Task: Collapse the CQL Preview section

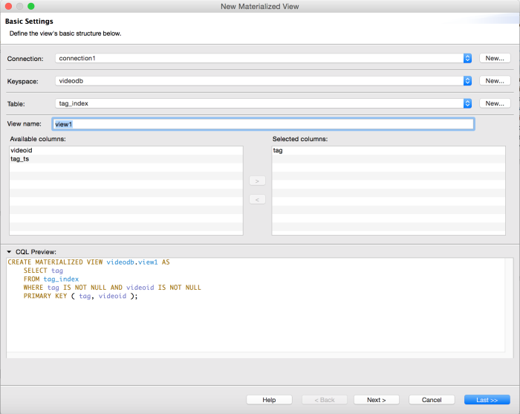Action: 10,252
